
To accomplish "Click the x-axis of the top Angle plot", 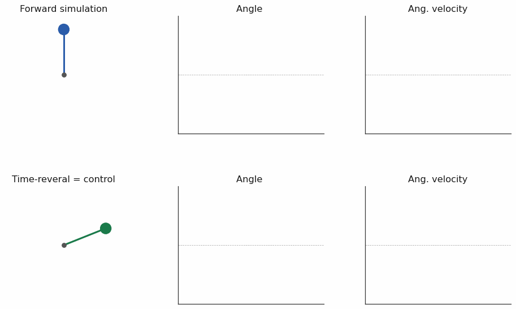I will point(251,134).
